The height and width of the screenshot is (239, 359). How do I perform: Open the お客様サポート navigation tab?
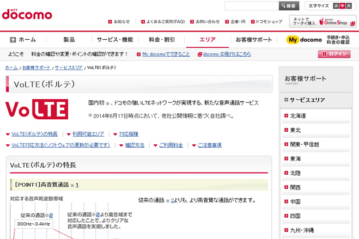click(254, 40)
